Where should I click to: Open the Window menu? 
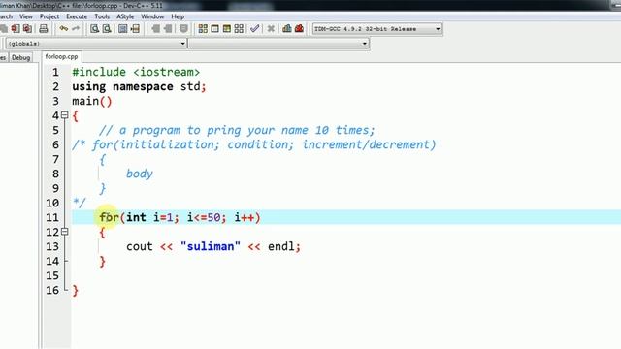tap(152, 16)
